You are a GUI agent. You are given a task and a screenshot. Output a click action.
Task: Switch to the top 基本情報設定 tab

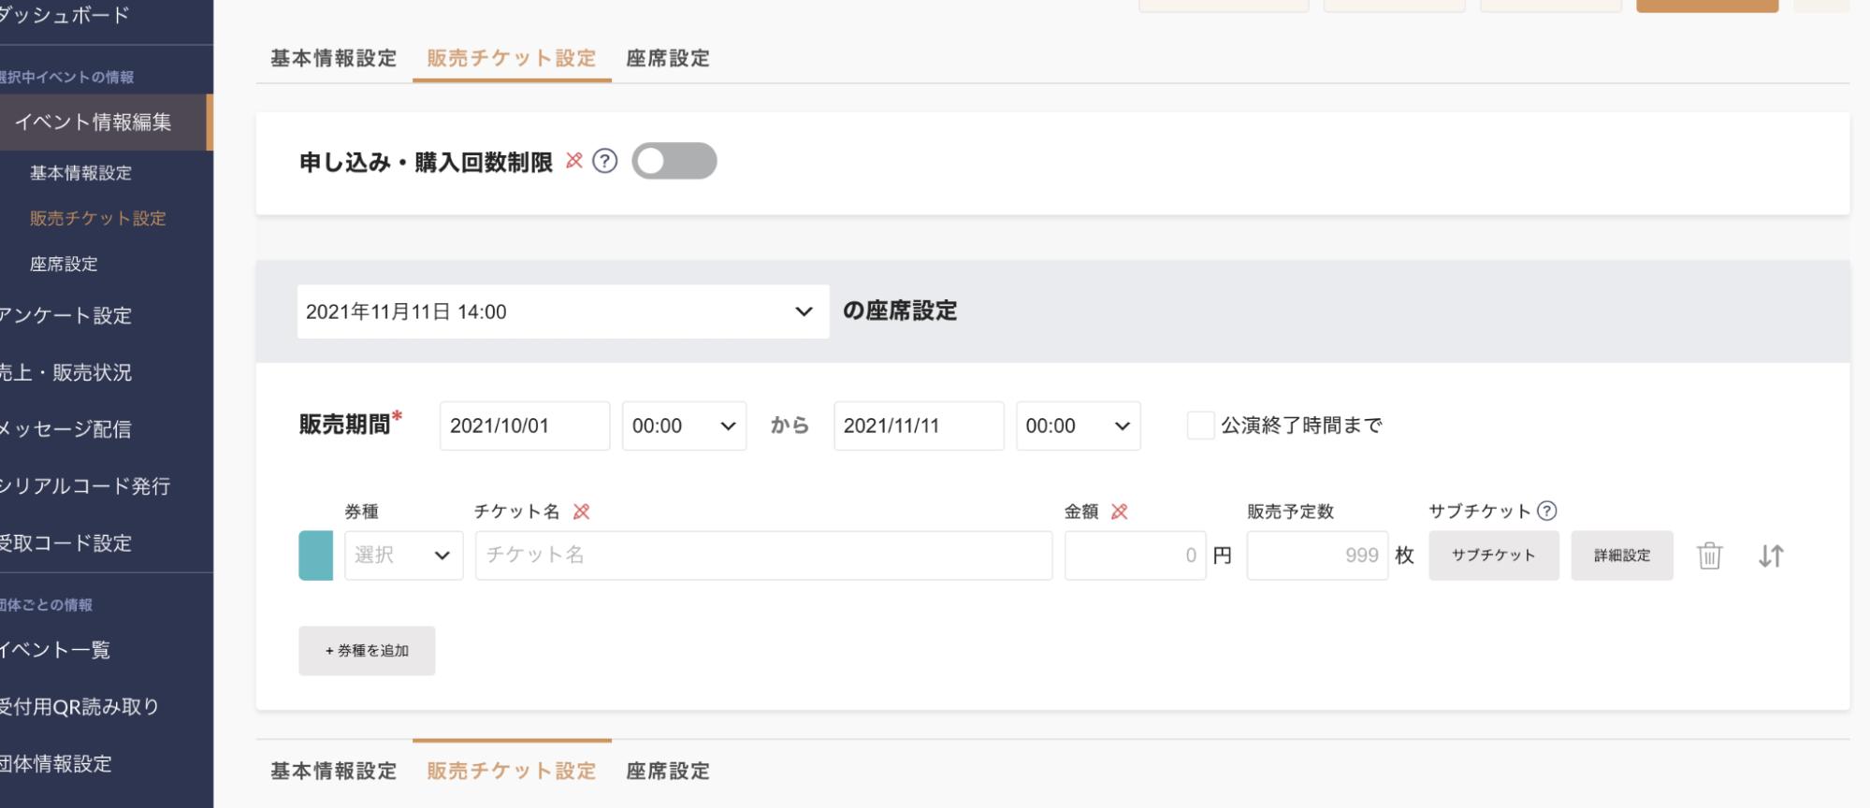[334, 58]
